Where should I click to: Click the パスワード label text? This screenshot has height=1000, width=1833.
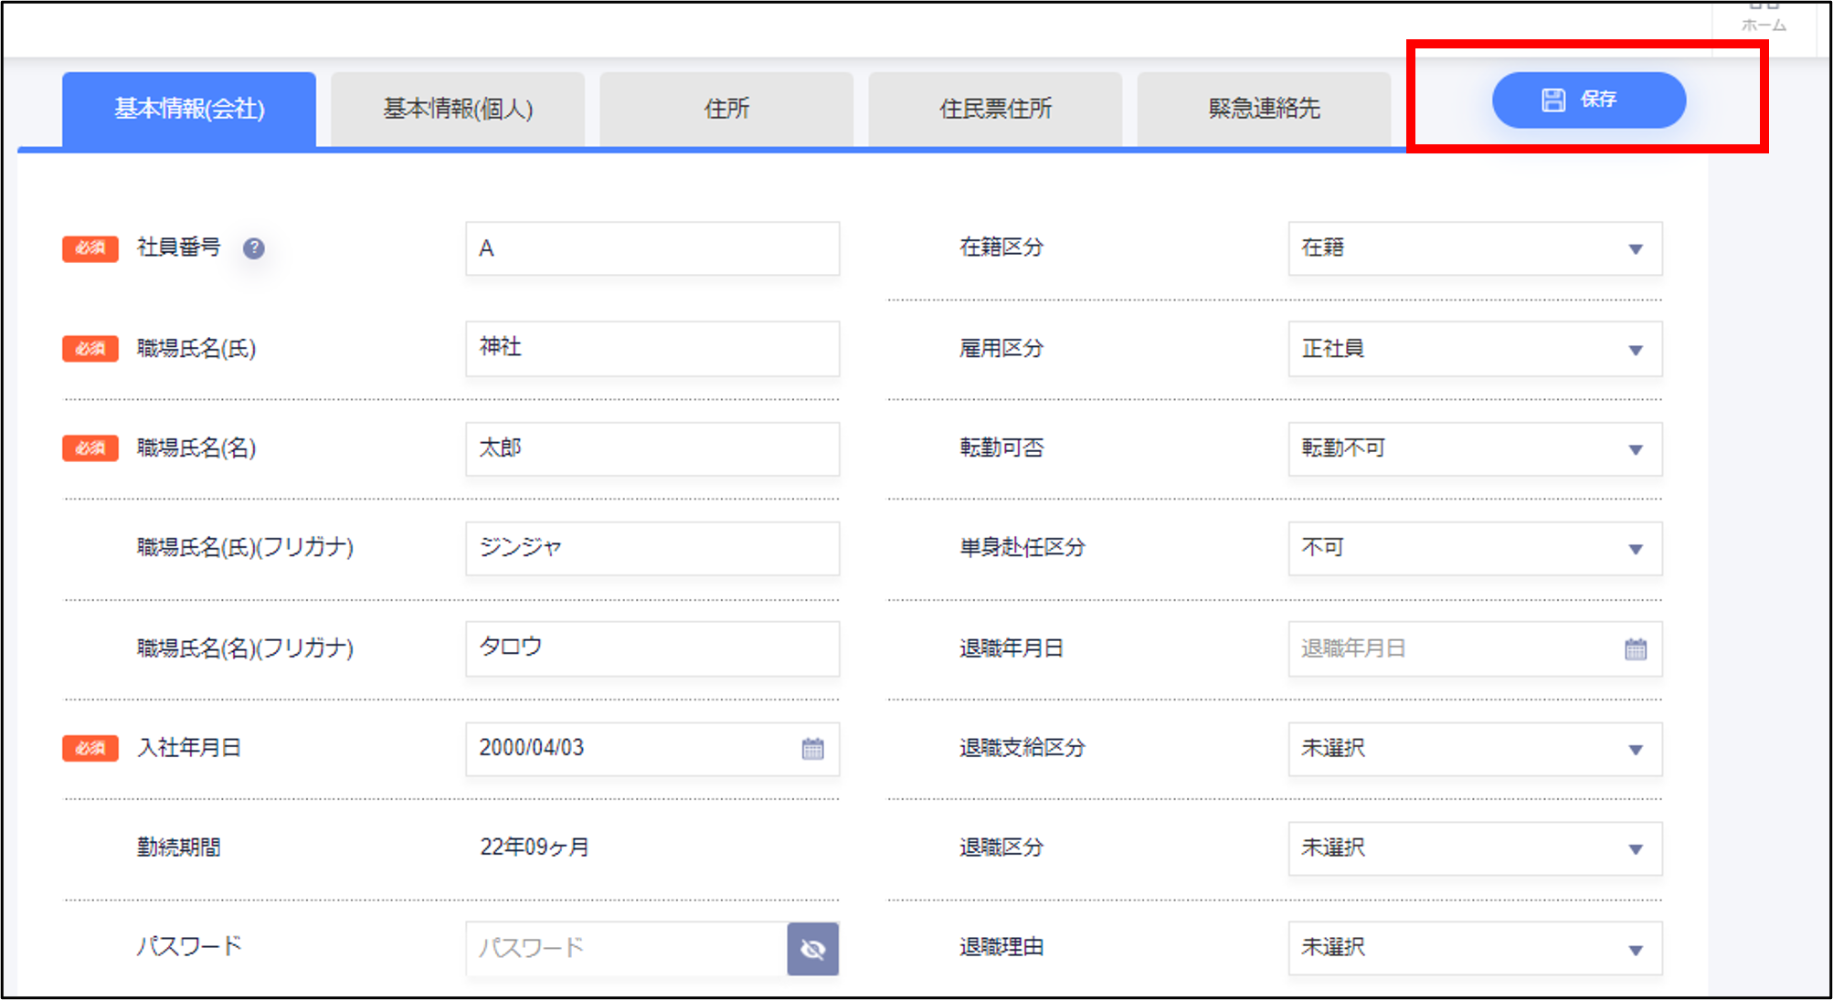[x=189, y=946]
